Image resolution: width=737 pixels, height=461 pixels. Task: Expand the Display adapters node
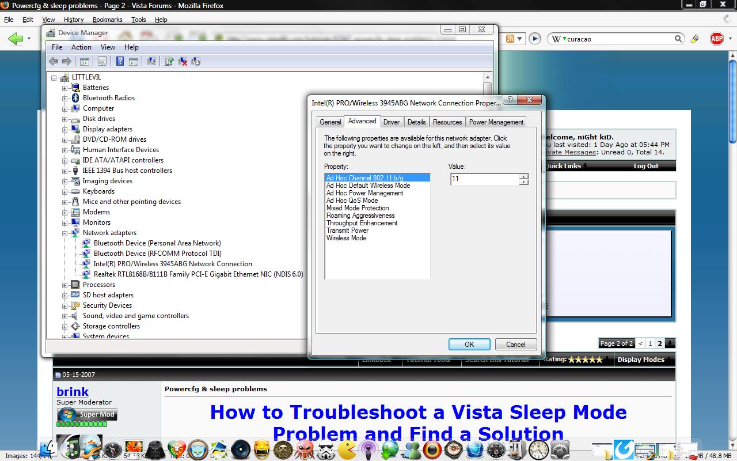coord(65,130)
